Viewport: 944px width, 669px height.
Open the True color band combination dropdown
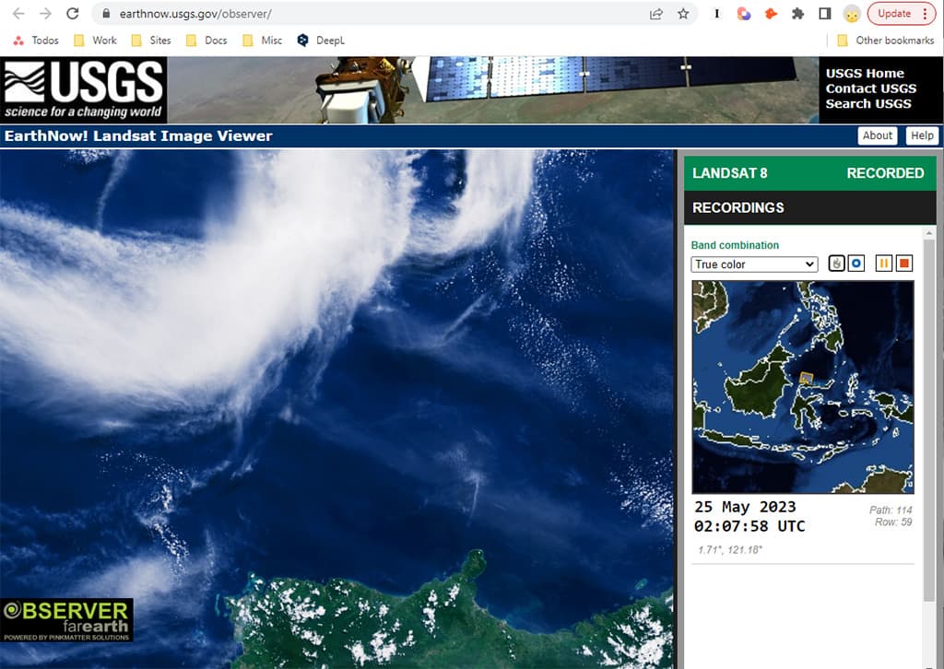(x=753, y=264)
